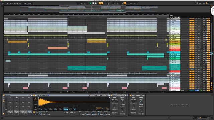214x120 pixels.
Task: Click the Mute button on first Utility
Action: 121,114
